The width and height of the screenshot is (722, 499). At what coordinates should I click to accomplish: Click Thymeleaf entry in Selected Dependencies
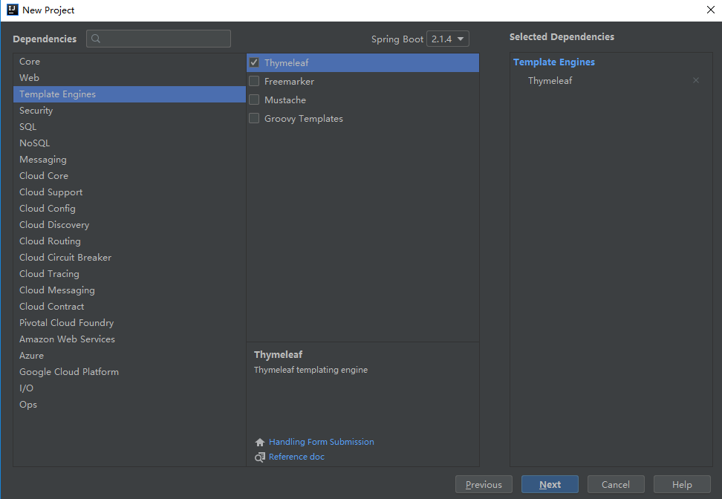550,80
